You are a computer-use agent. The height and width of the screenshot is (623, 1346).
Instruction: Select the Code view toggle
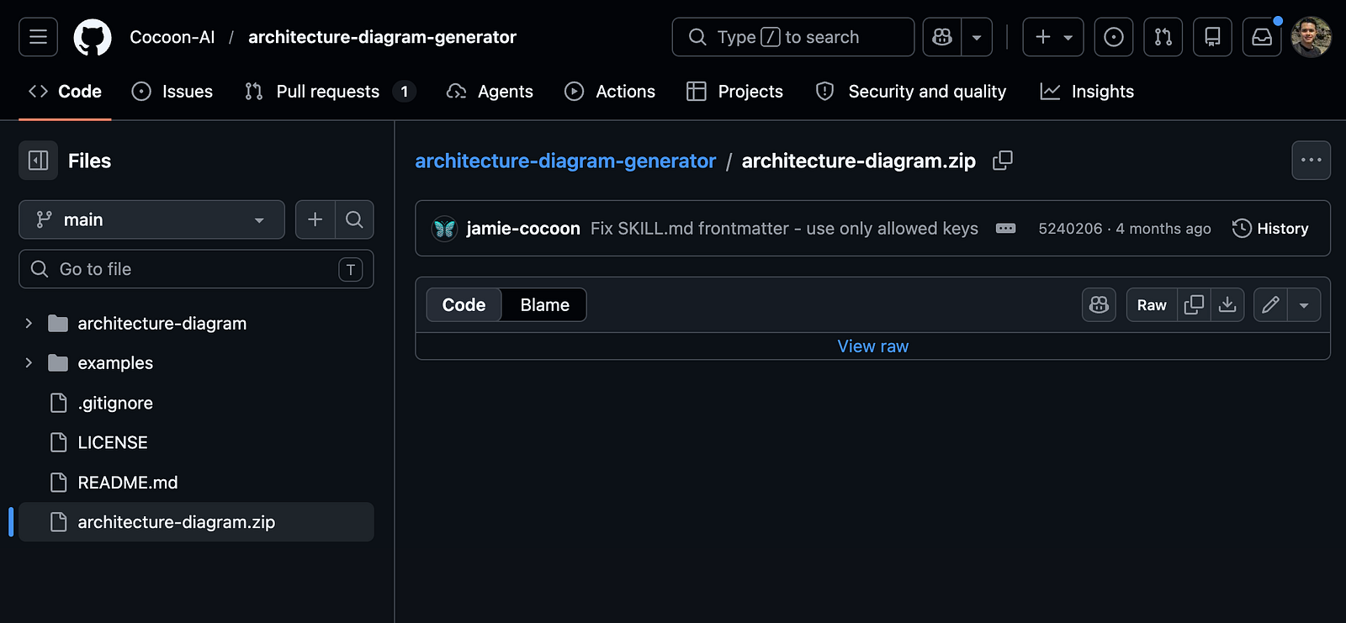click(464, 305)
